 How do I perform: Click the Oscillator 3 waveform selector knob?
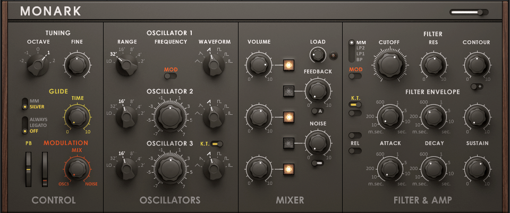[214, 168]
